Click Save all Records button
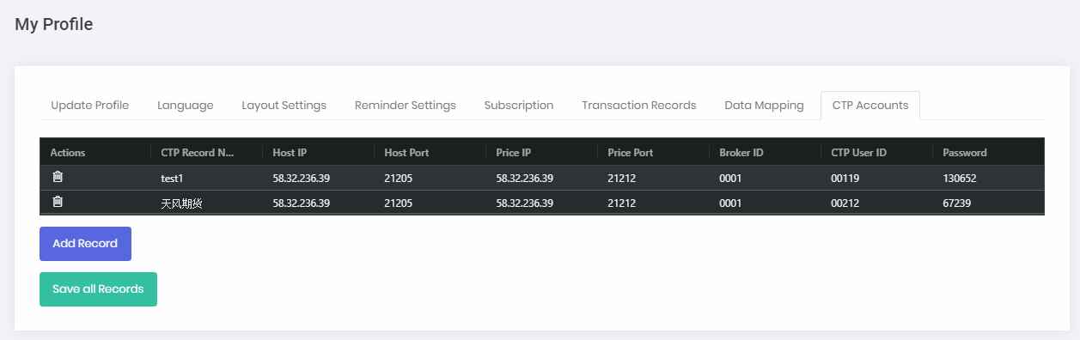Screen dimensions: 1080x340 (98, 289)
